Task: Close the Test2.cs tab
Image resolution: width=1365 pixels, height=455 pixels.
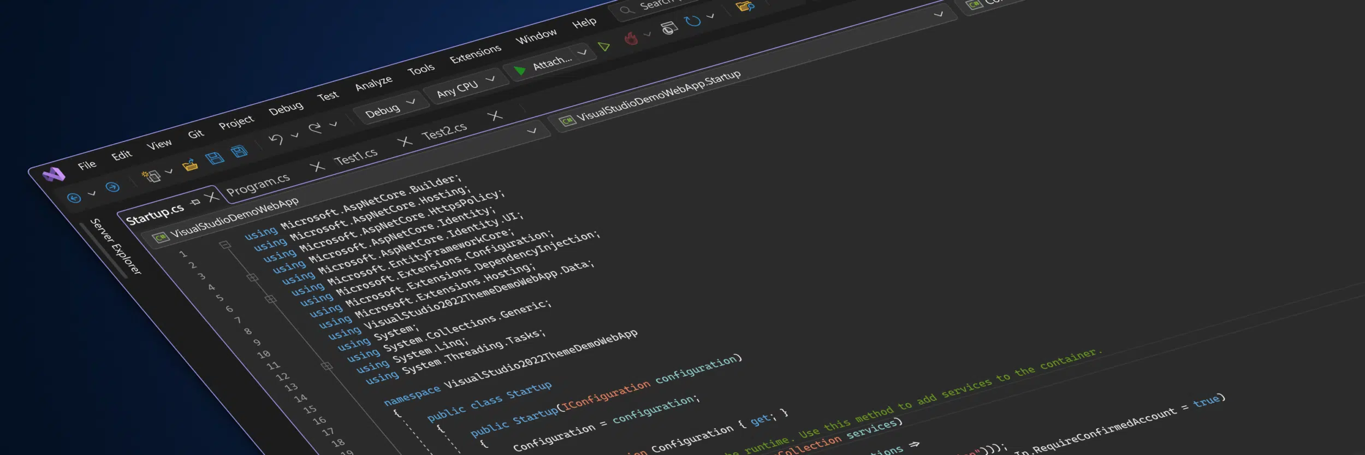Action: coord(495,116)
